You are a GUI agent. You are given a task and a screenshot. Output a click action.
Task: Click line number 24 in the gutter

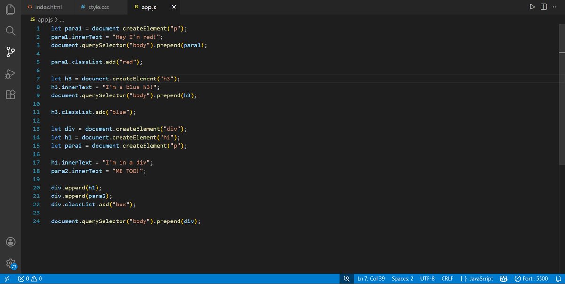tap(36, 221)
